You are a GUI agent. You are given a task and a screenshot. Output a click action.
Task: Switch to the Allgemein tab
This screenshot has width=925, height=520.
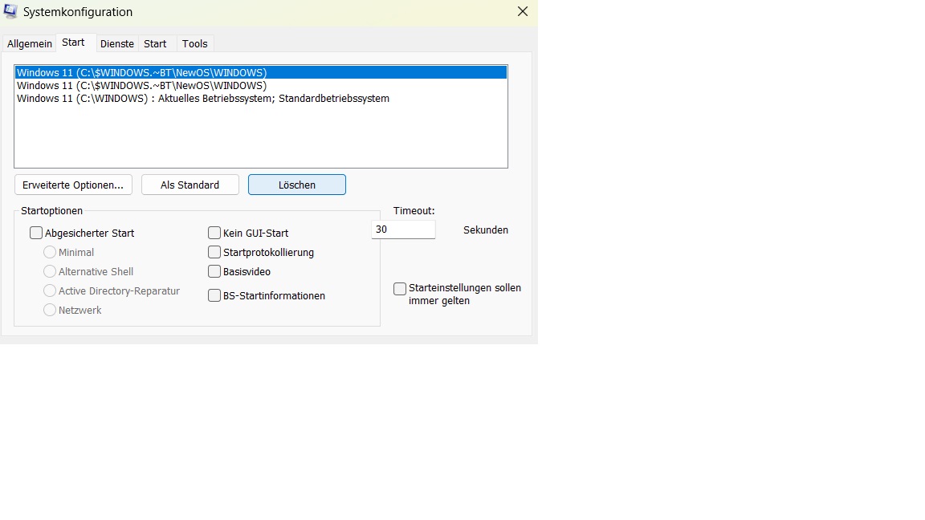[x=30, y=43]
